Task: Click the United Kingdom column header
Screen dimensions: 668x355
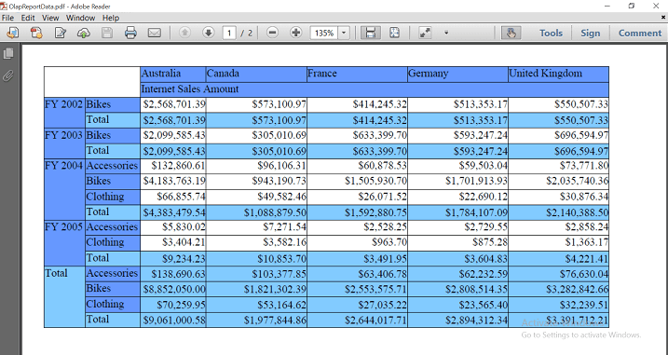Action: click(558, 74)
